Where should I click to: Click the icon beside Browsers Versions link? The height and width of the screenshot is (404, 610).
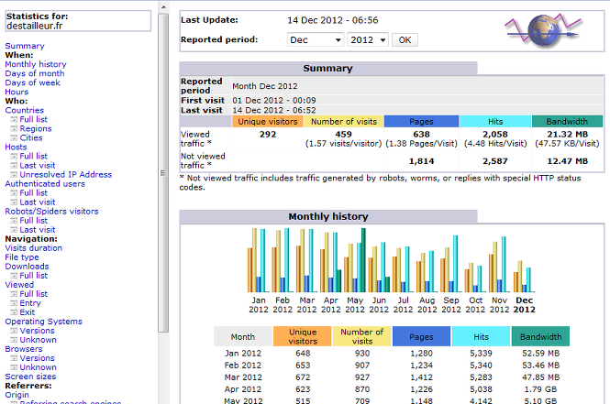pos(14,358)
